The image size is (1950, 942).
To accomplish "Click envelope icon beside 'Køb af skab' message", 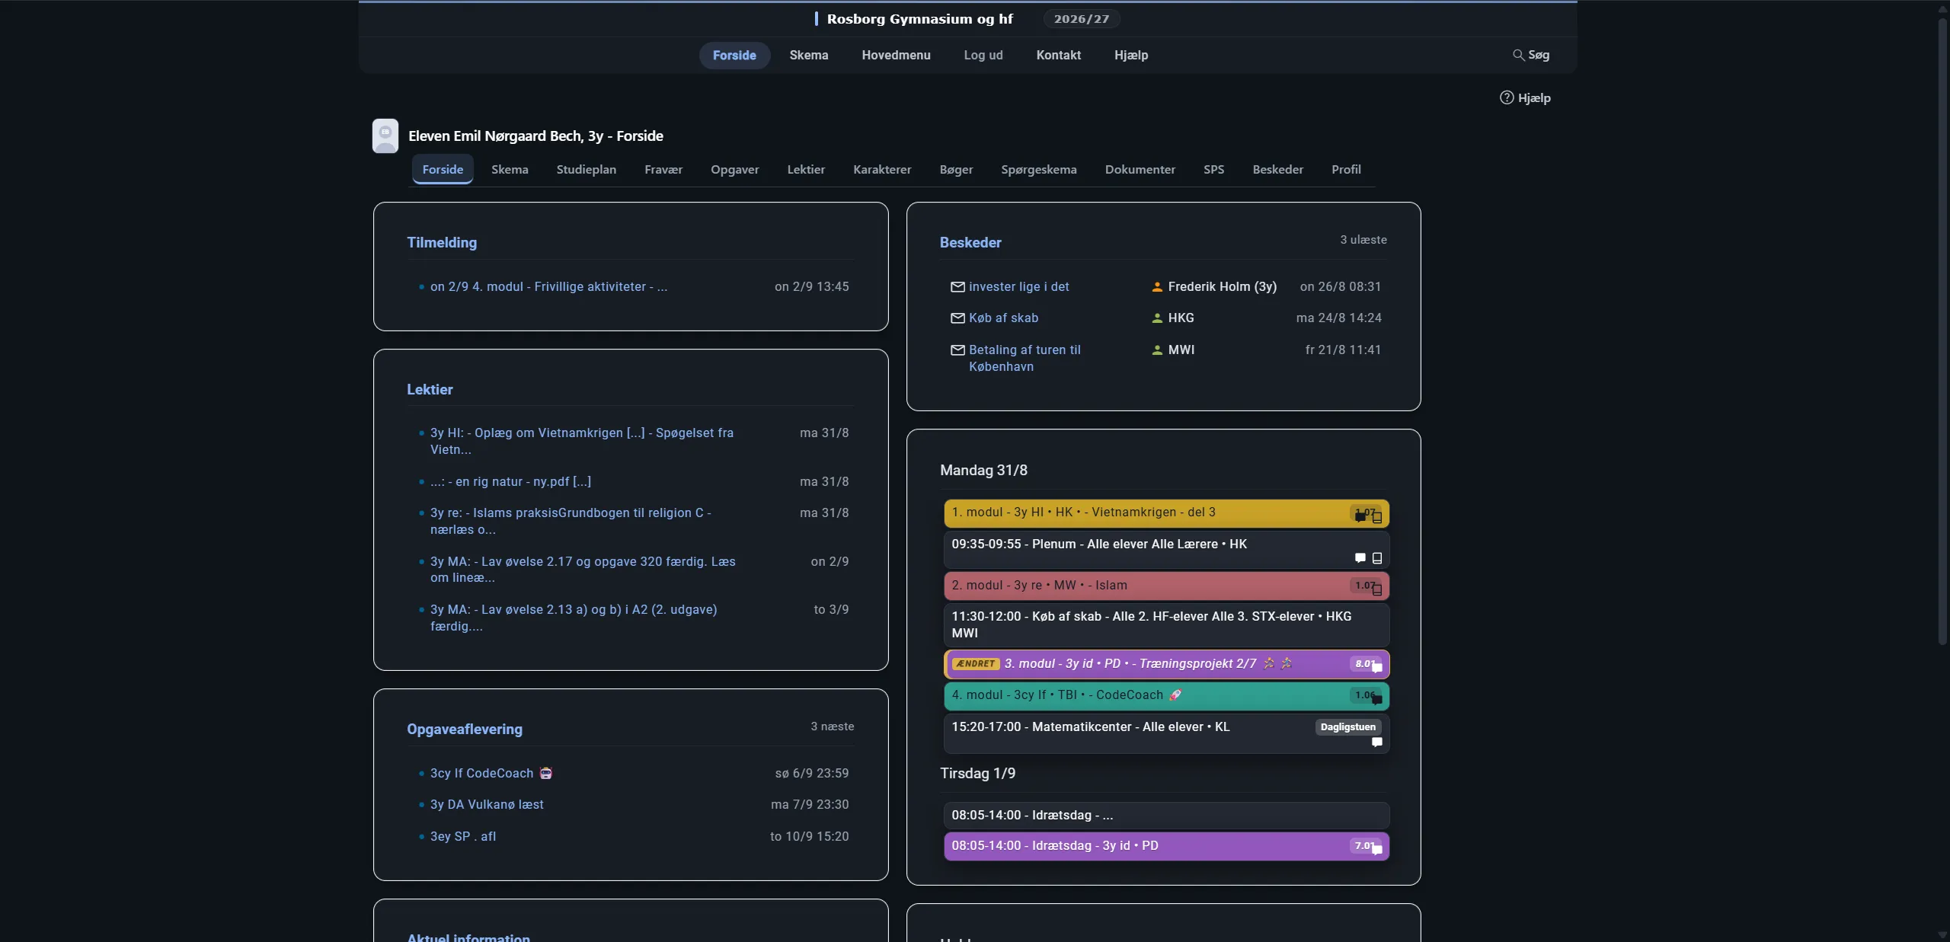I will (x=957, y=318).
